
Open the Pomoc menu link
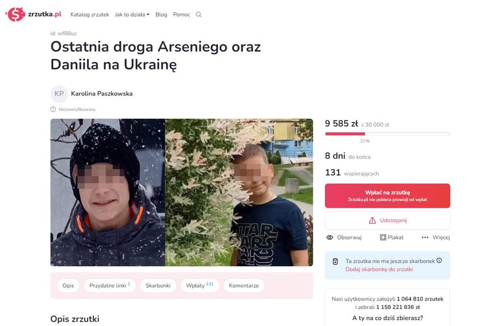[x=181, y=14]
